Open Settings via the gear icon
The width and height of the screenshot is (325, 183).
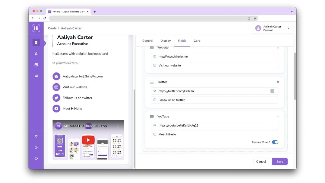36,136
